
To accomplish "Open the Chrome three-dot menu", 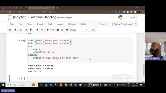I will pos(142,12).
